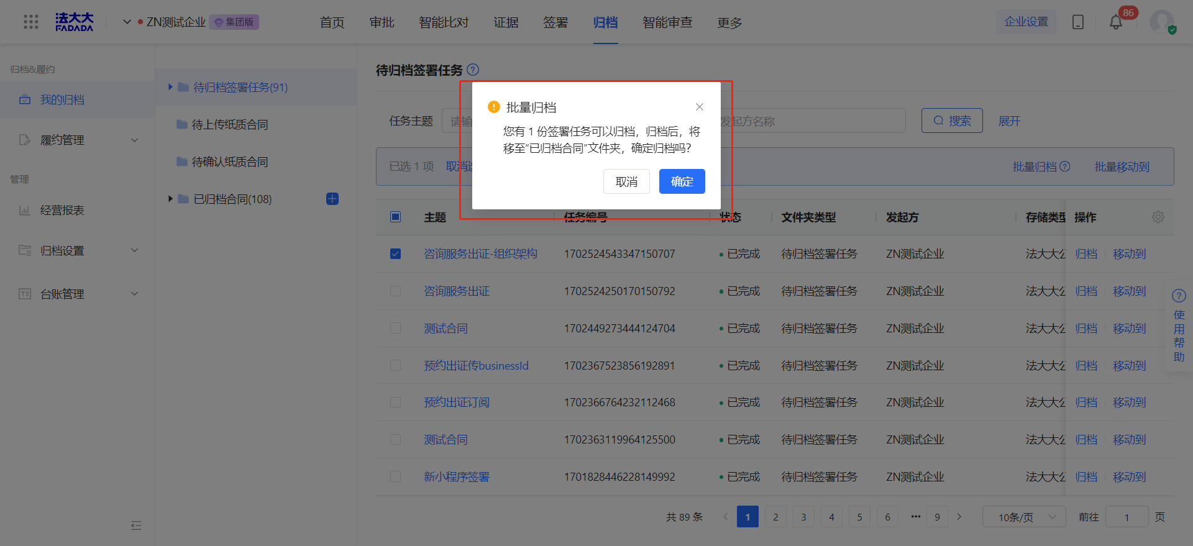Image resolution: width=1193 pixels, height=546 pixels.
Task: Click the go-to page number input
Action: (x=1127, y=517)
